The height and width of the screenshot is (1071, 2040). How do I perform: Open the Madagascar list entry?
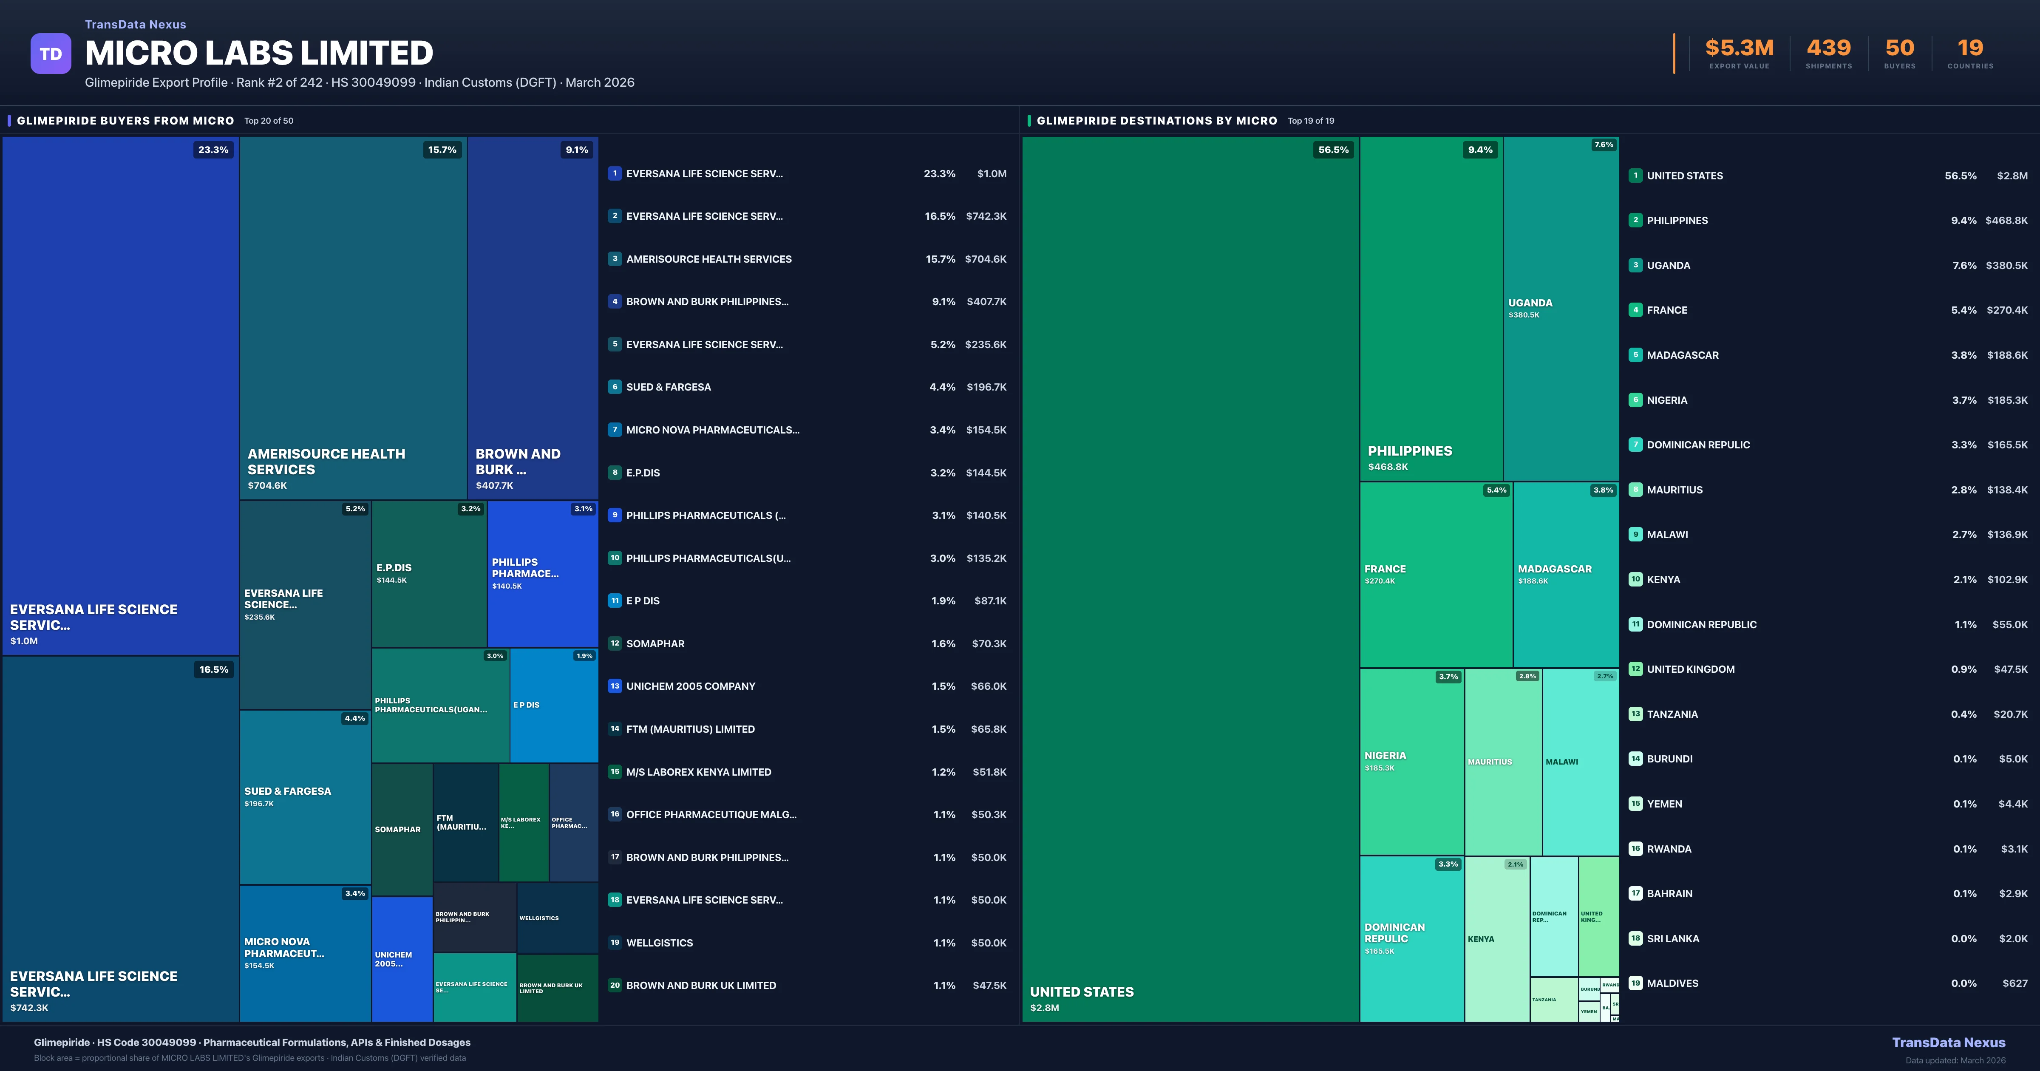coord(1682,356)
